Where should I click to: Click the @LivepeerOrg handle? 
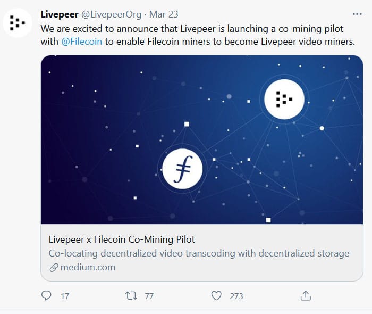(x=111, y=14)
